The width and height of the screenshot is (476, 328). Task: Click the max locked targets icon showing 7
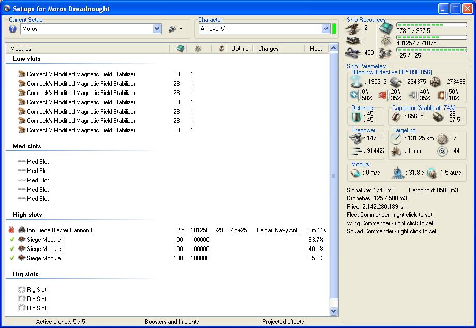[442, 138]
